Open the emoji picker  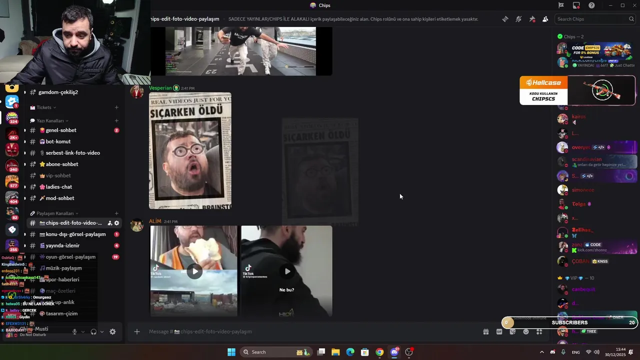coord(526,331)
